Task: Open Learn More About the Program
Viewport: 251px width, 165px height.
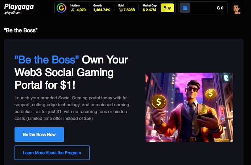Action: click(52, 153)
